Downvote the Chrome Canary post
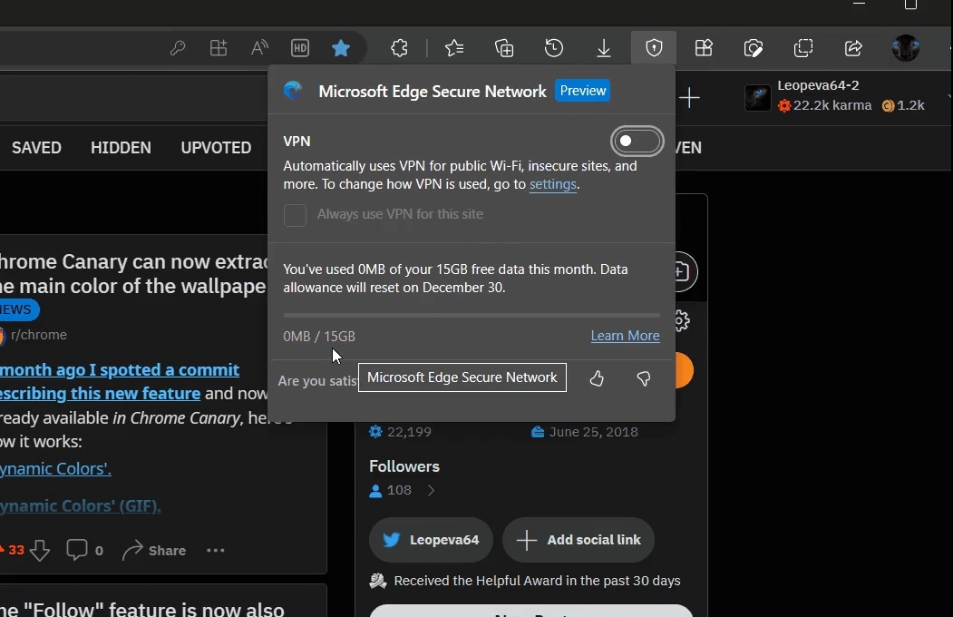 tap(40, 551)
